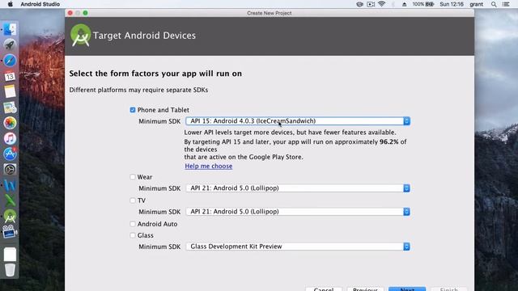Click the Cancel button

click(324, 289)
